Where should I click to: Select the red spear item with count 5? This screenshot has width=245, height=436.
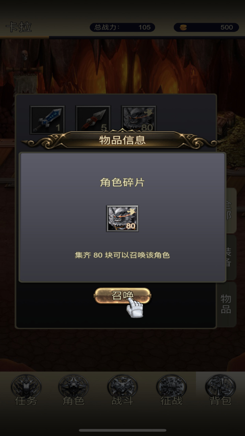click(x=93, y=120)
